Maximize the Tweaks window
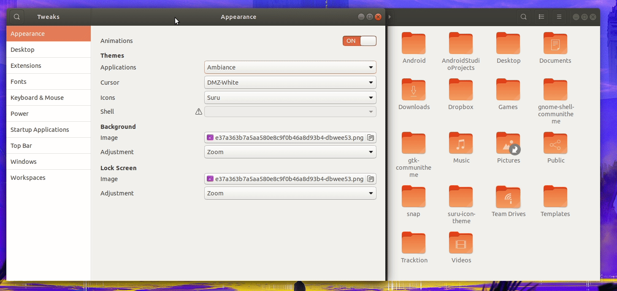617x291 pixels. pos(370,17)
